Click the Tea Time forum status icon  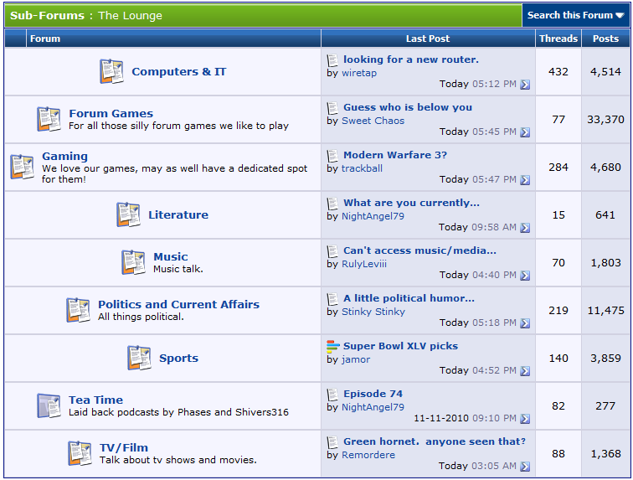click(49, 405)
